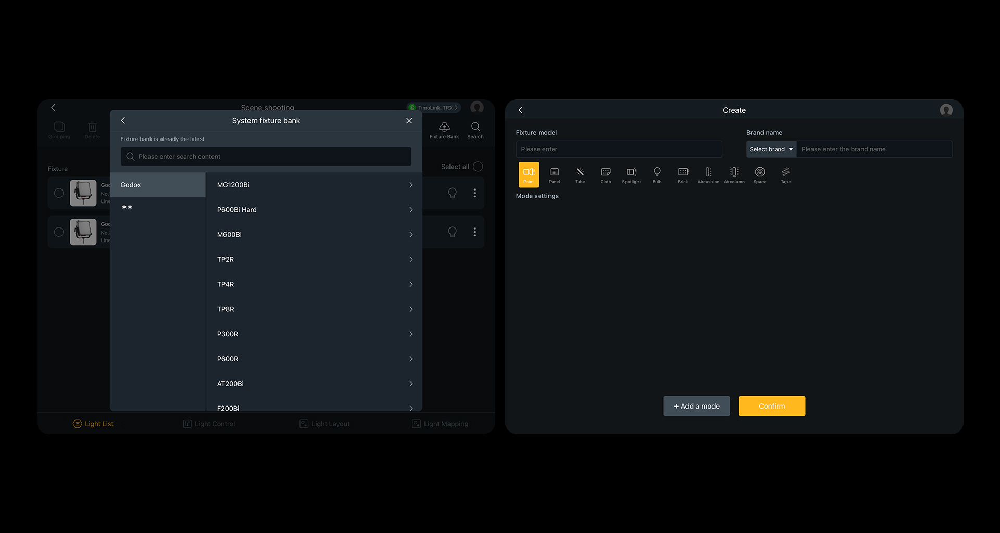Select the second fixture's radio button
The width and height of the screenshot is (1000, 533).
(59, 232)
